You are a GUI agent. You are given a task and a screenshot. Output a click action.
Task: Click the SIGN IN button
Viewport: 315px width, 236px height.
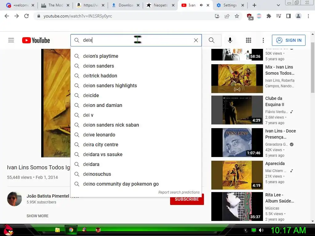[x=289, y=40]
